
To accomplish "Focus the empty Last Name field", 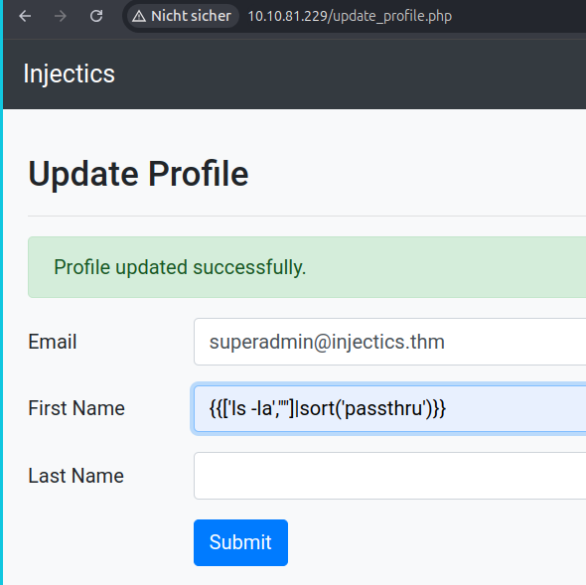I will click(x=389, y=476).
